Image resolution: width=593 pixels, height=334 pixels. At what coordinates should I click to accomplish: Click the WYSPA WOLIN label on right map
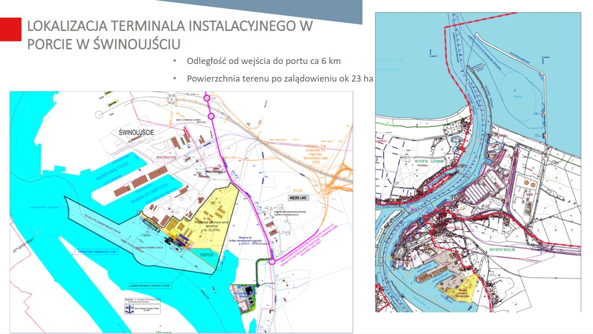click(x=502, y=249)
